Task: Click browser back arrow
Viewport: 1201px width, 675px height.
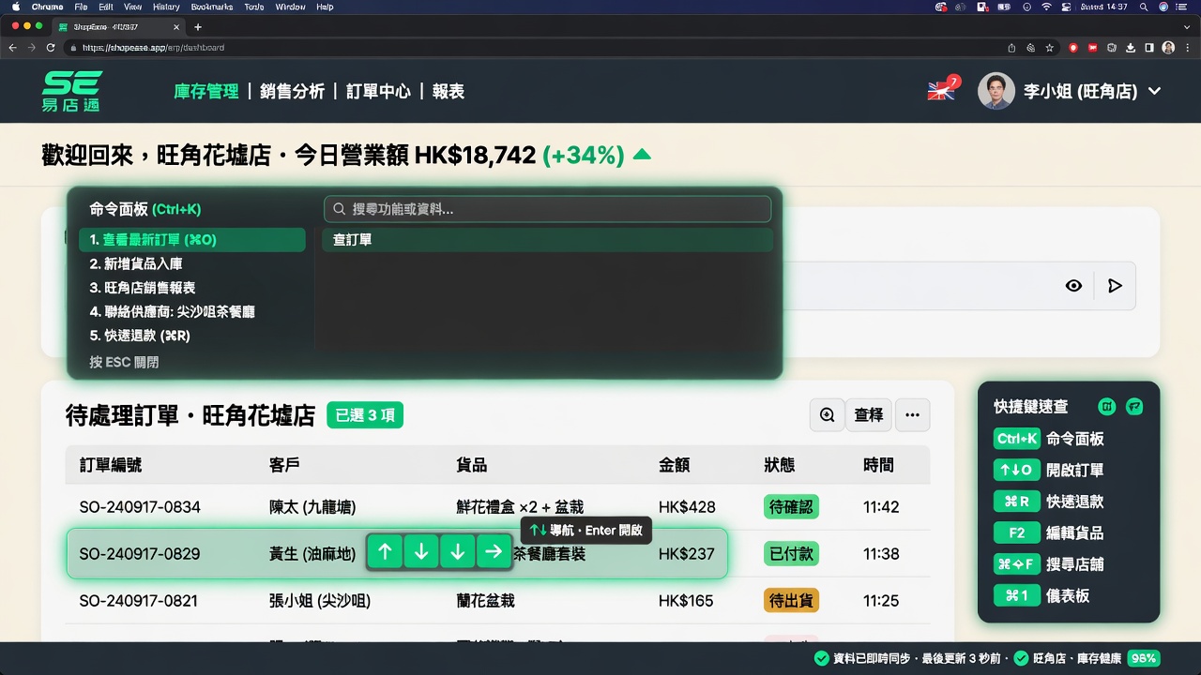Action: click(x=14, y=48)
